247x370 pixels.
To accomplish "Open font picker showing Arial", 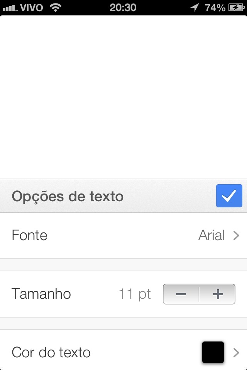I will coord(211,235).
